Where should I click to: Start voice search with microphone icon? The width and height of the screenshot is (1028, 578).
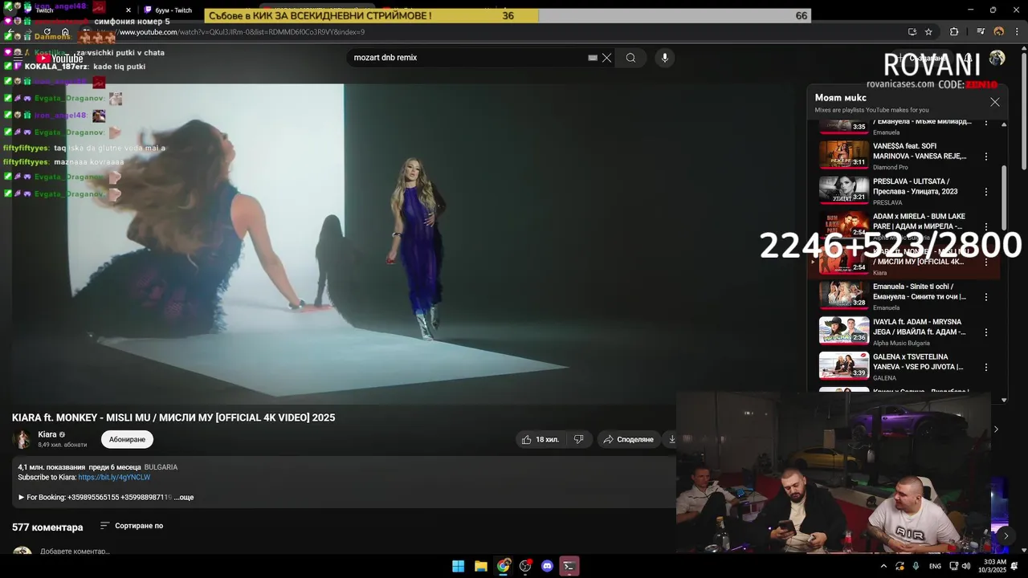click(x=664, y=58)
